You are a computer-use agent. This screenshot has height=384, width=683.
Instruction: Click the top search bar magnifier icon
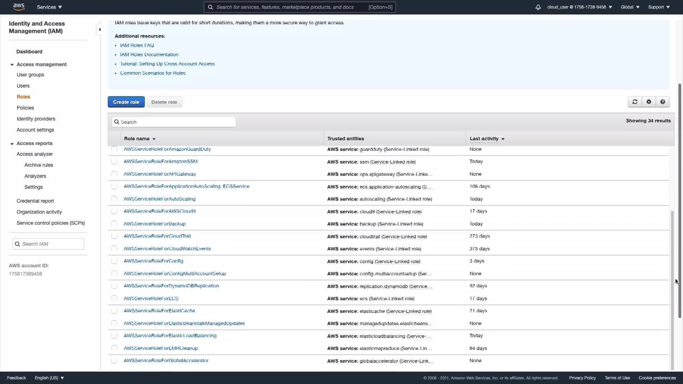[210, 7]
